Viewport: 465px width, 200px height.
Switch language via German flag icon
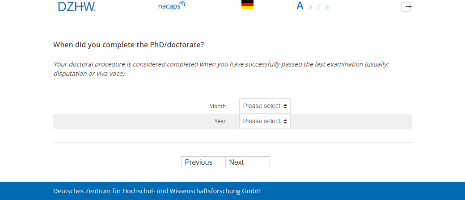[247, 5]
